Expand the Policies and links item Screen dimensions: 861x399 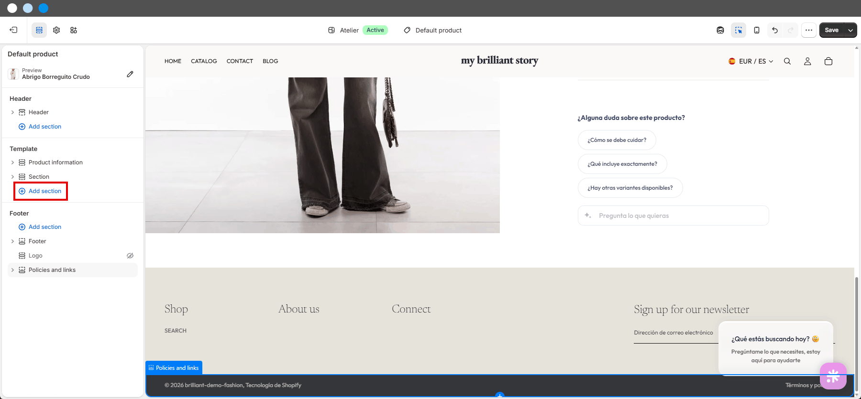click(x=12, y=270)
